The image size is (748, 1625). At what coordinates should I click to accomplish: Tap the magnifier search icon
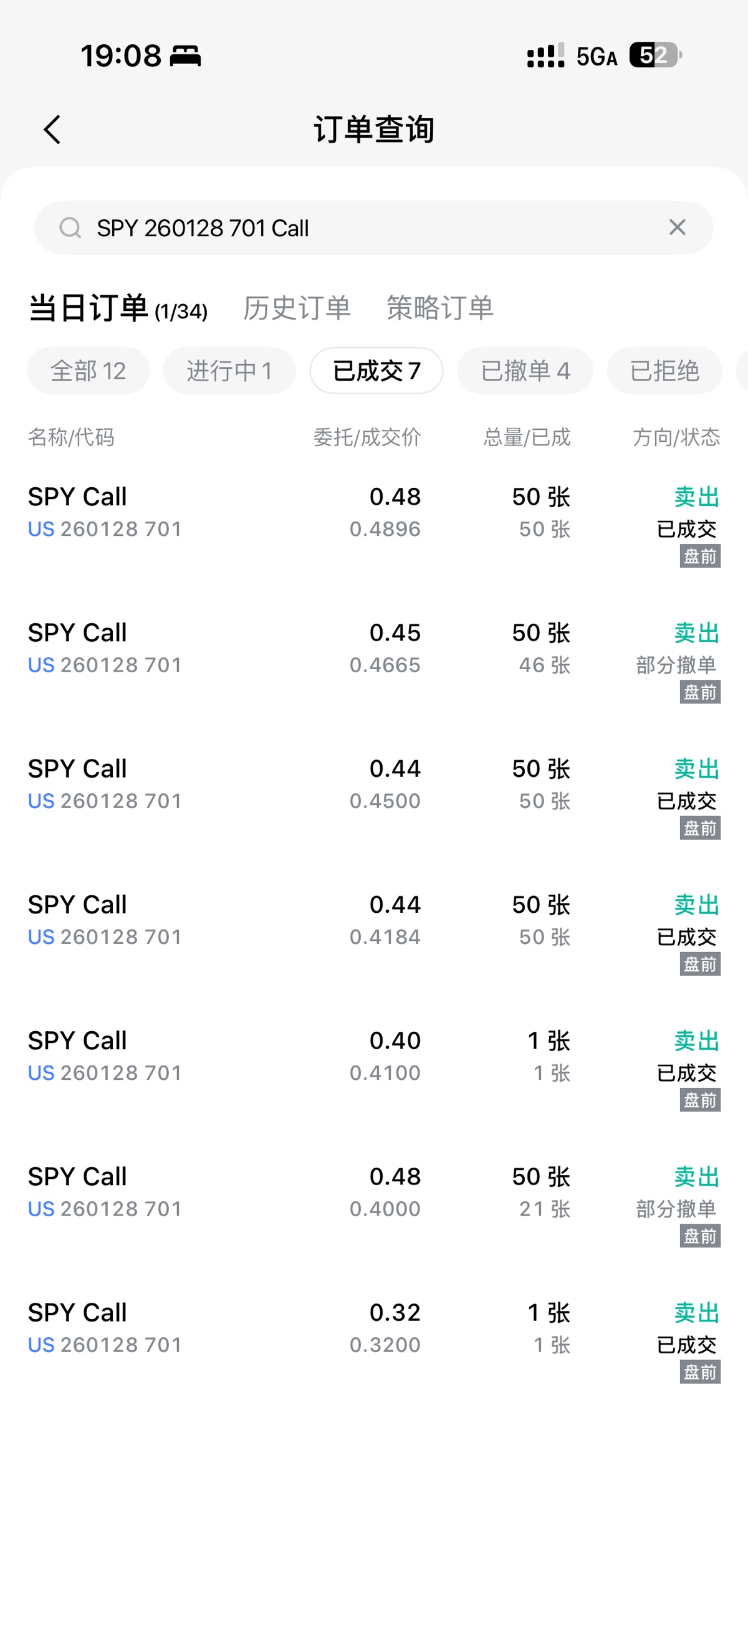coord(70,227)
